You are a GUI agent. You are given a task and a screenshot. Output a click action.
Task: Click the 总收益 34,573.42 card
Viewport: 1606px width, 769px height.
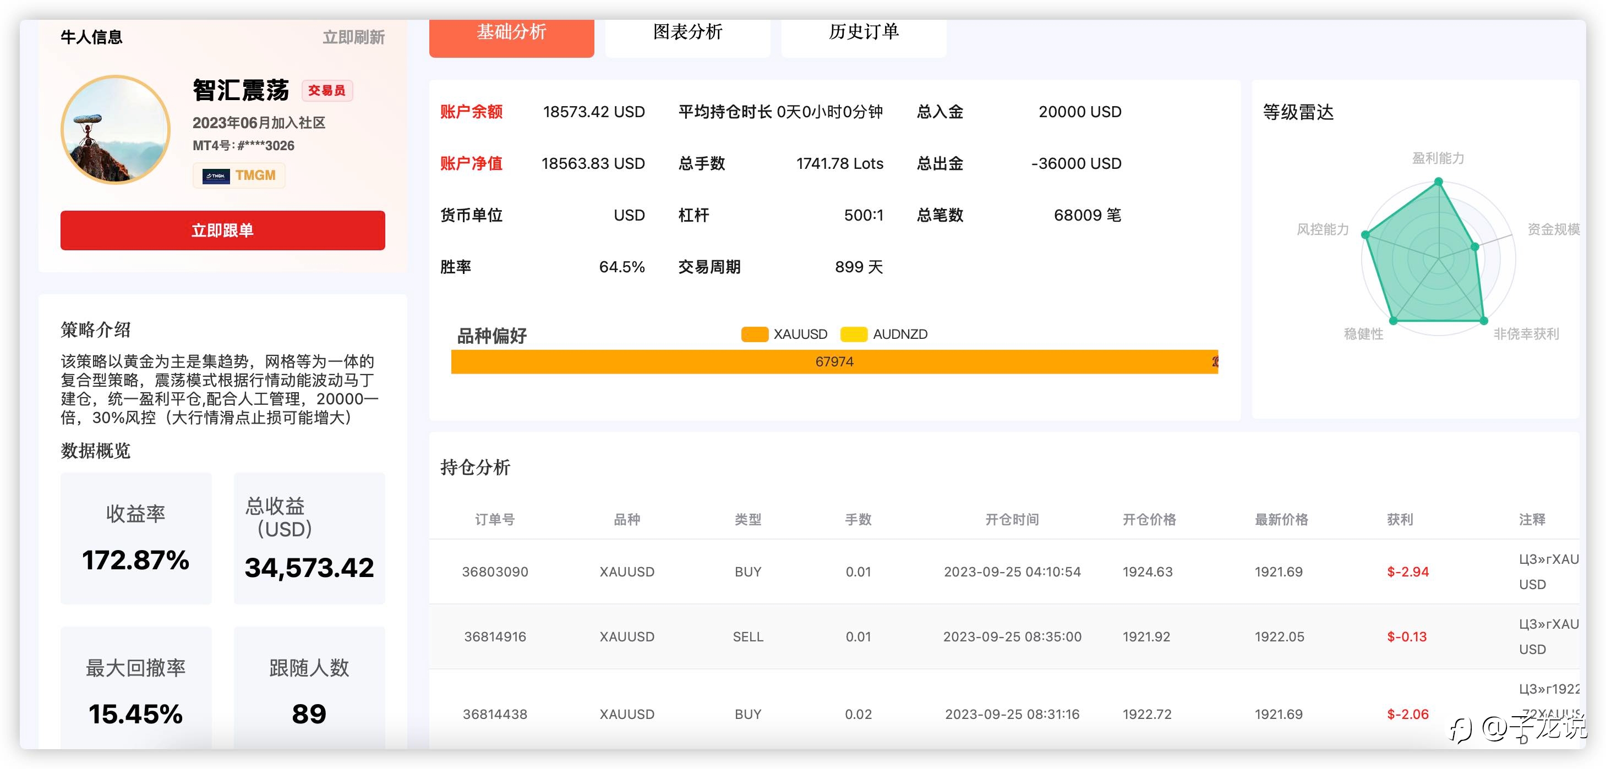coord(309,539)
